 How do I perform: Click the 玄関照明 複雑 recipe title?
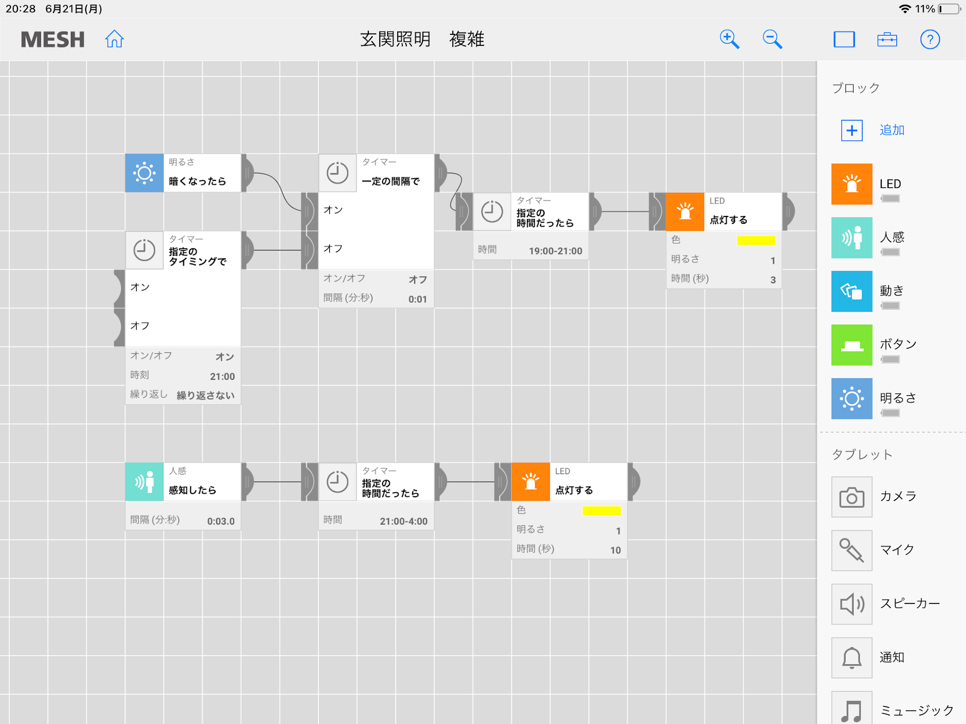tap(422, 39)
